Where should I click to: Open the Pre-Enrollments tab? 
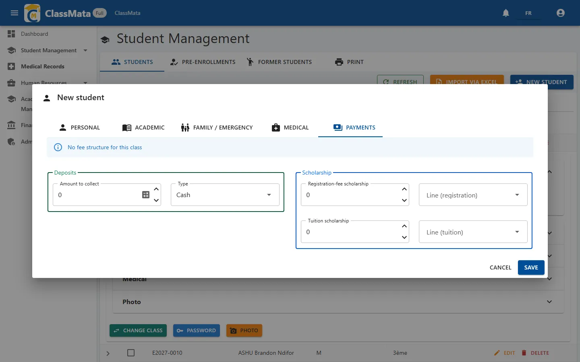tap(203, 62)
